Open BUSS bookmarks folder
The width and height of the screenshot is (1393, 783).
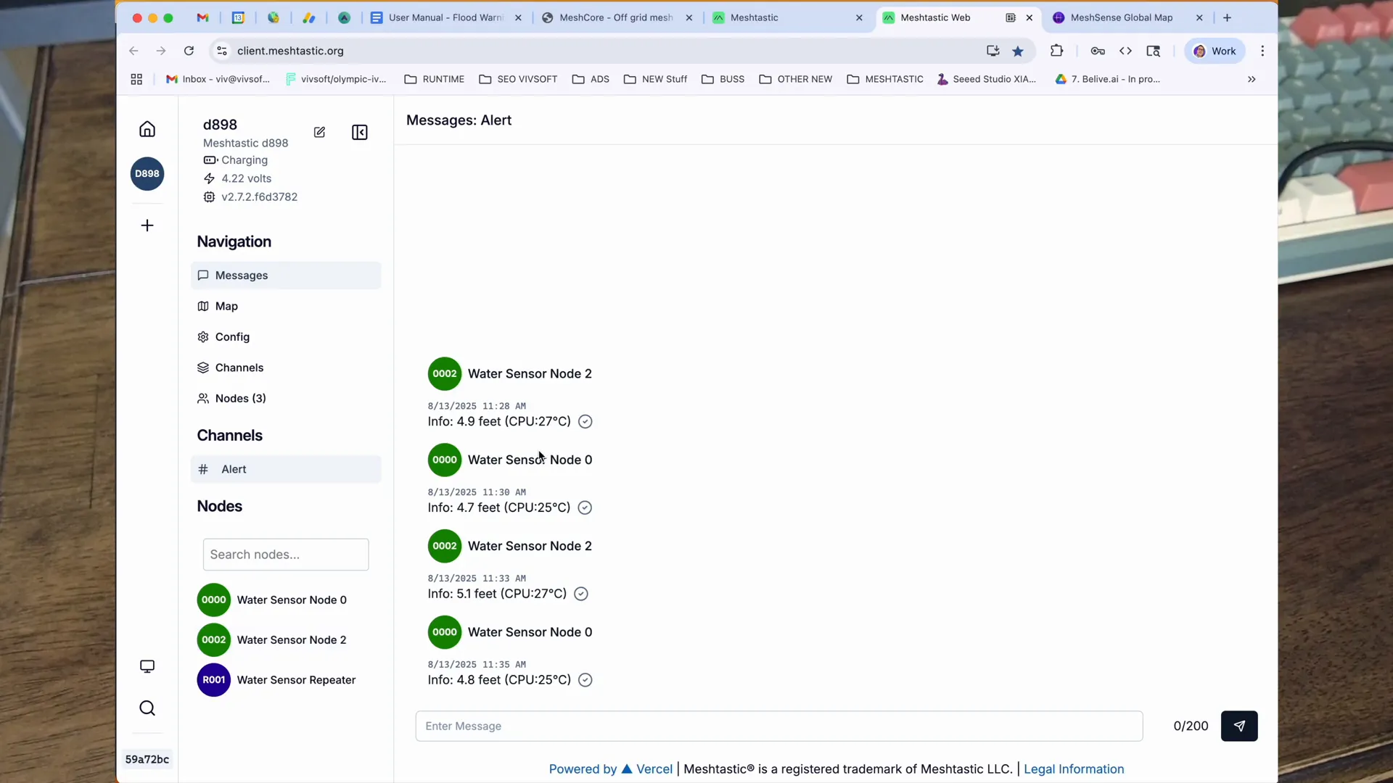723,79
